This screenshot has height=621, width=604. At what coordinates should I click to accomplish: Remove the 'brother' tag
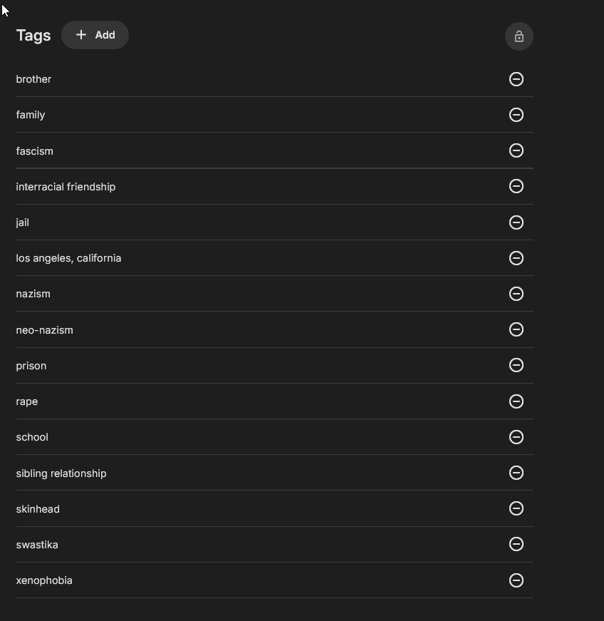[516, 79]
